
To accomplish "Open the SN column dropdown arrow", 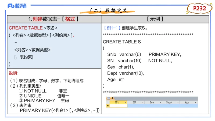I will (x=143, y=102).
